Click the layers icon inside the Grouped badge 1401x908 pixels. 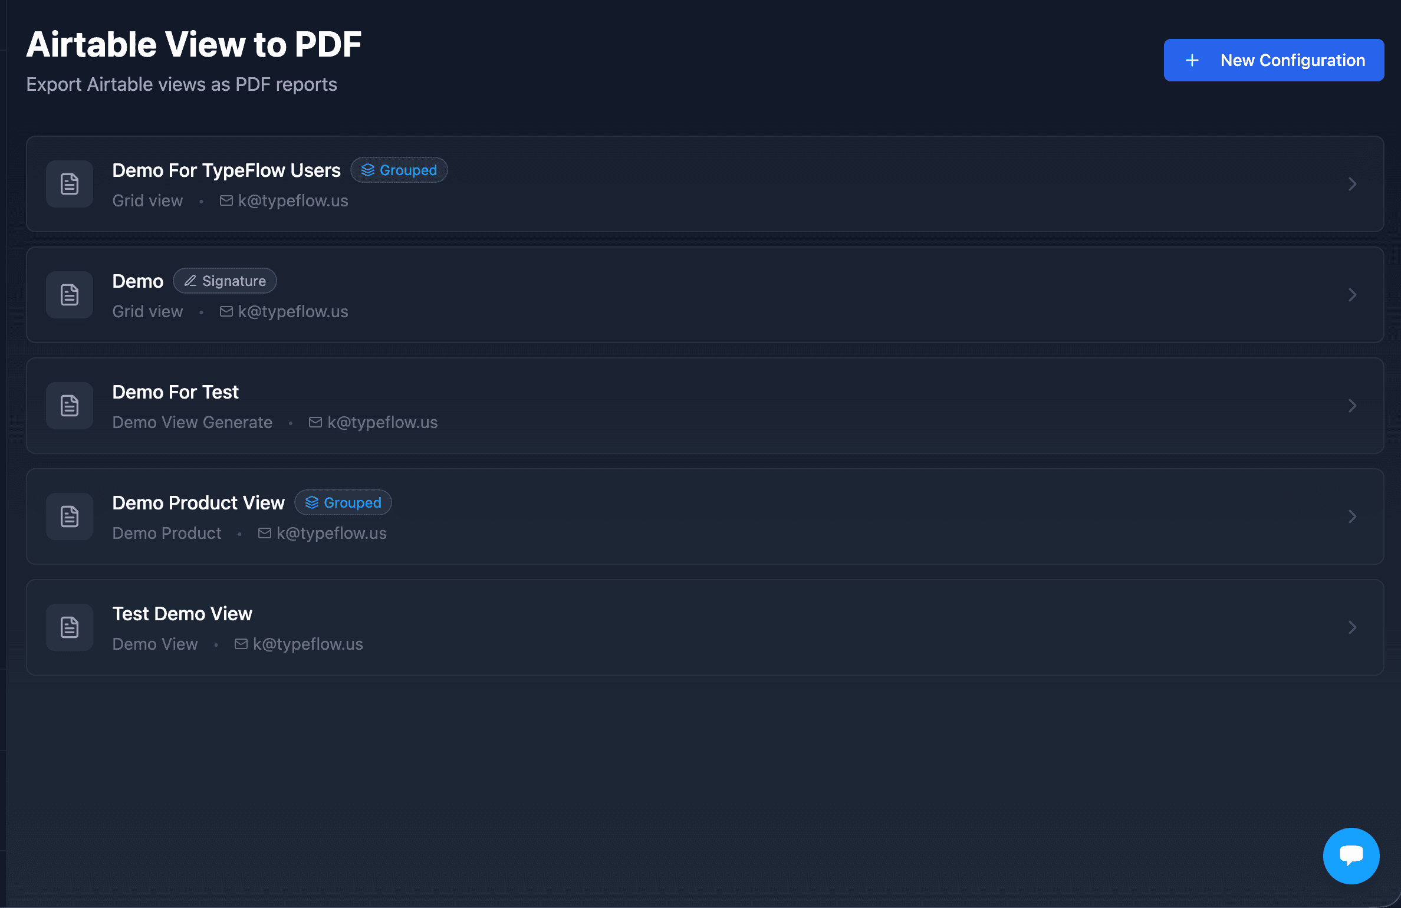[368, 170]
